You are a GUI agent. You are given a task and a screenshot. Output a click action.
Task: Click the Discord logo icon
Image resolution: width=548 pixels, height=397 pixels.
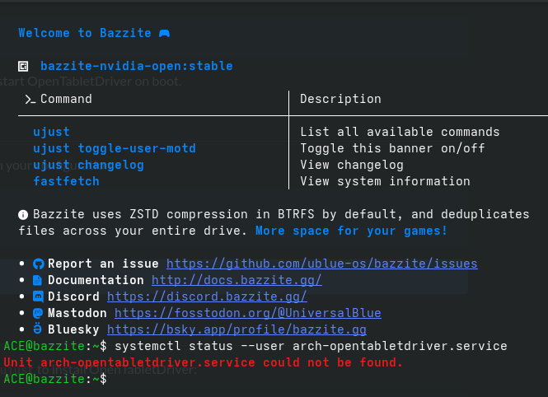[38, 297]
